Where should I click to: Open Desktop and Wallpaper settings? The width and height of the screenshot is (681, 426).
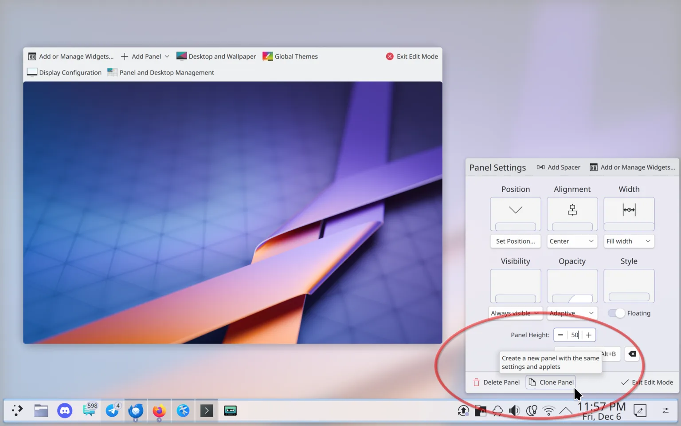(x=216, y=56)
